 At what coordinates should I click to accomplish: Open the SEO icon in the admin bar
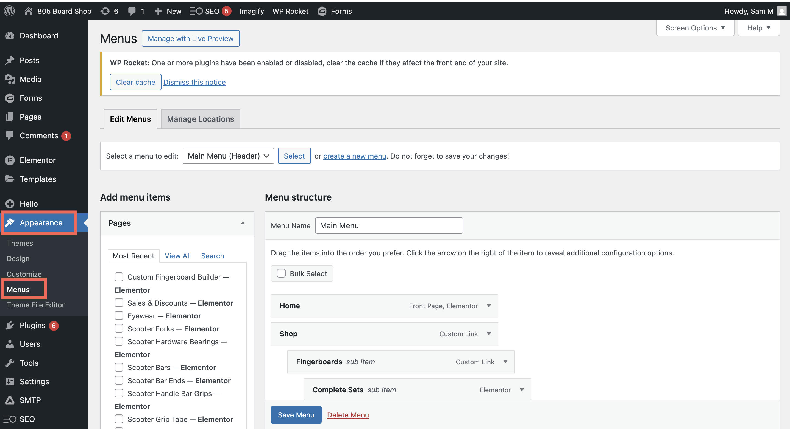[x=196, y=11]
